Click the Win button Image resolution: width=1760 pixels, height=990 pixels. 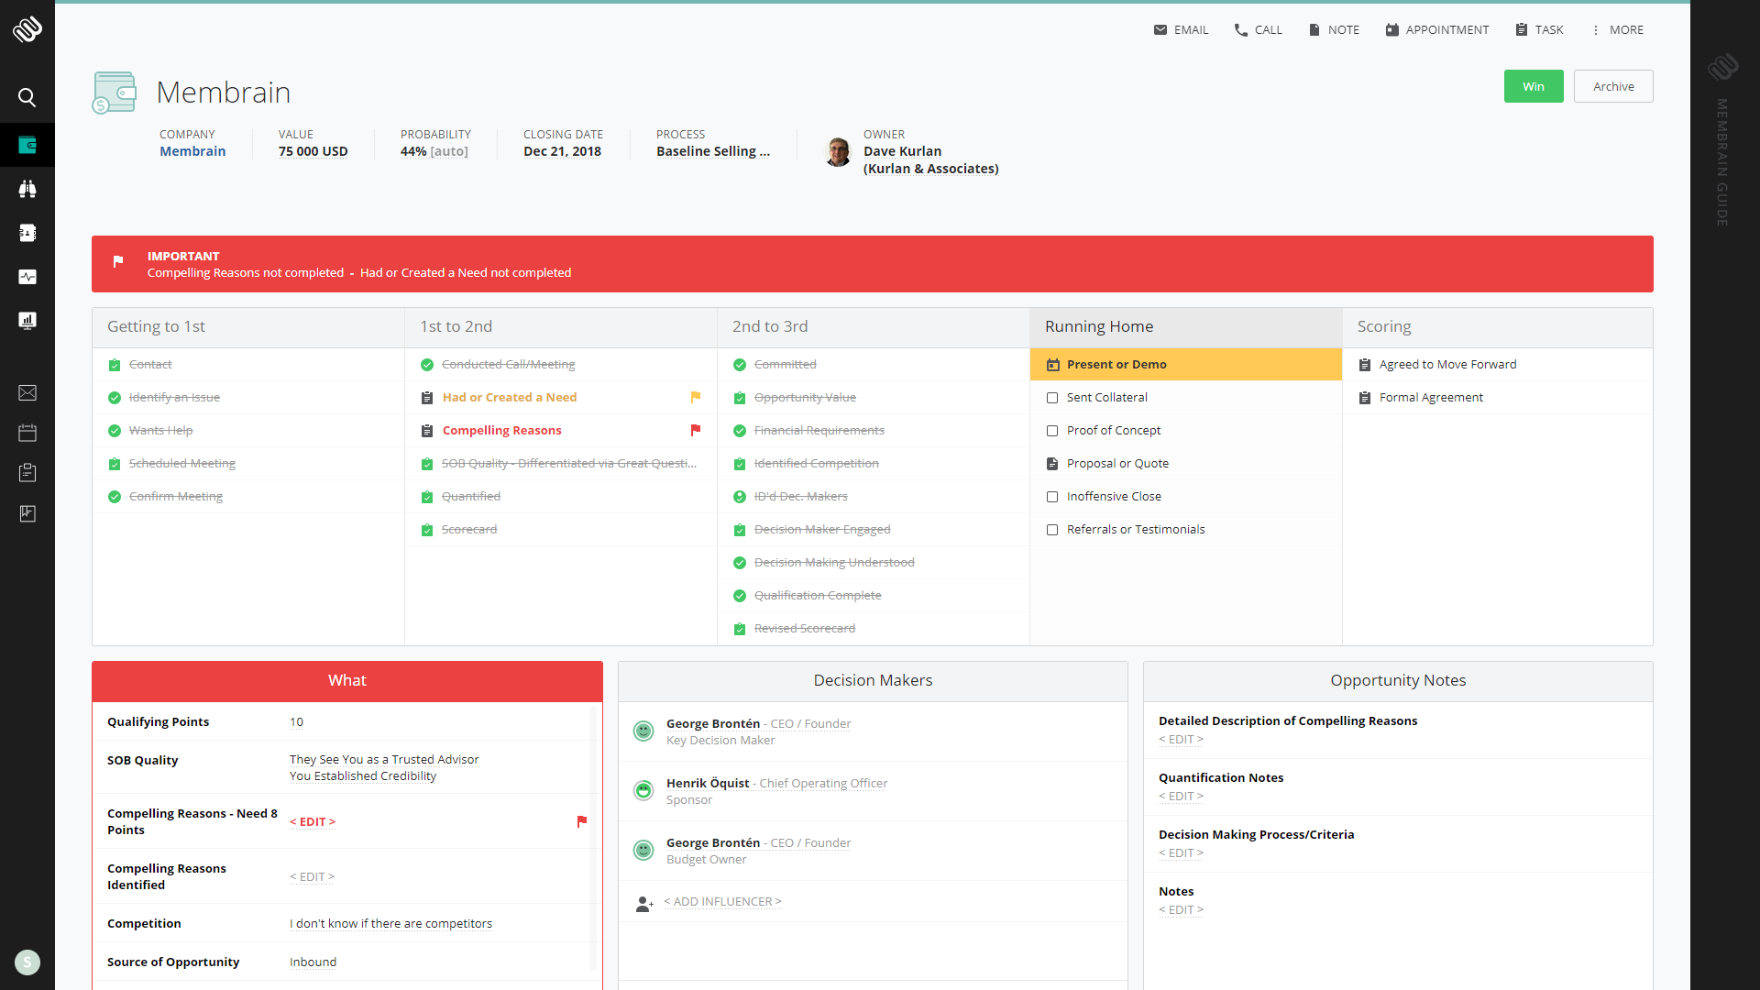coord(1532,86)
